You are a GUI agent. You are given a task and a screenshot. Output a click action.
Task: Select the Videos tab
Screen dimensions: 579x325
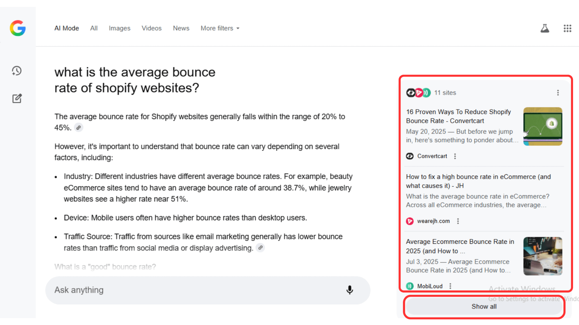point(152,28)
